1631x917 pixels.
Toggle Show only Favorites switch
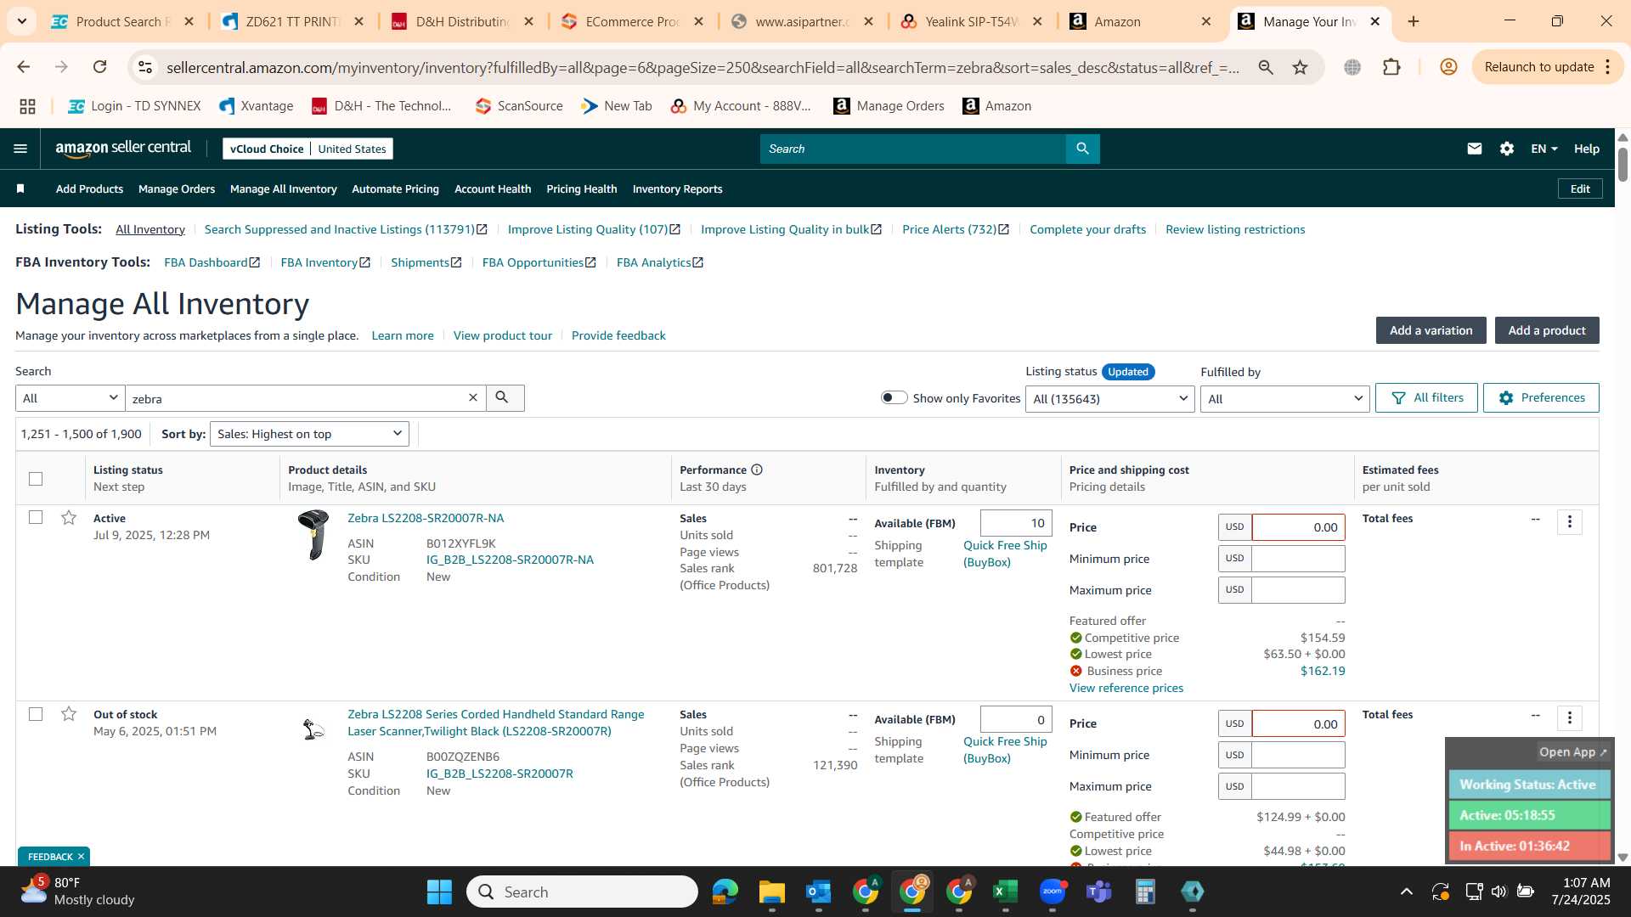[x=894, y=397]
